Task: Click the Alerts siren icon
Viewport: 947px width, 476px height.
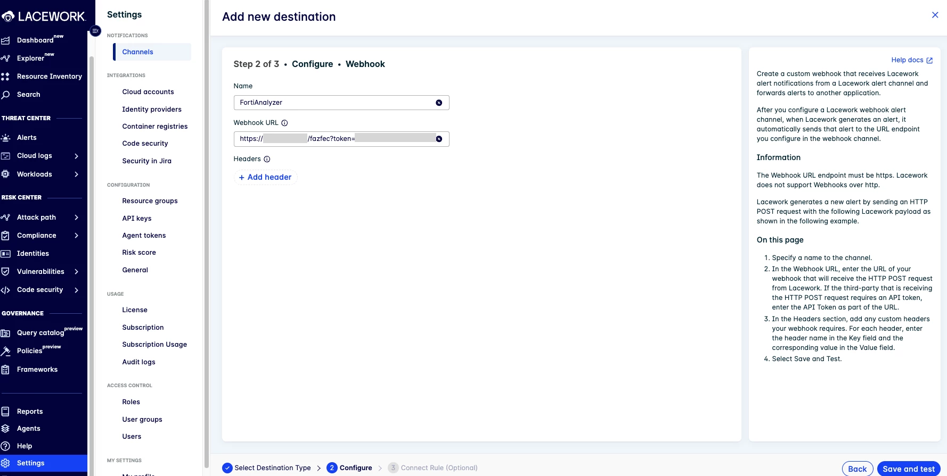Action: pyautogui.click(x=5, y=138)
